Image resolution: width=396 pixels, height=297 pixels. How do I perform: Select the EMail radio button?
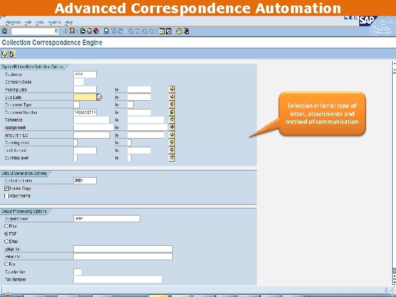tap(7, 241)
